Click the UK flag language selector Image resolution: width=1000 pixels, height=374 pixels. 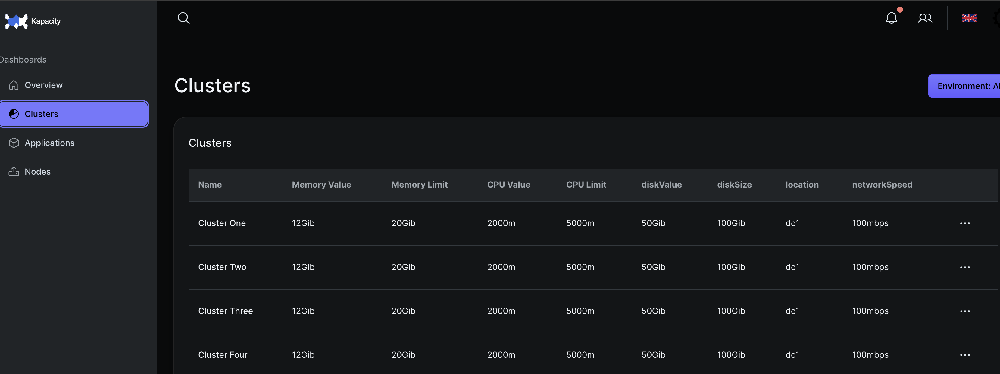pos(969,18)
